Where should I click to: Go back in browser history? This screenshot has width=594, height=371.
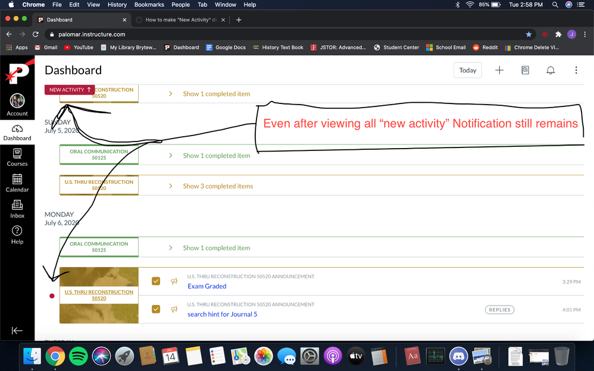[x=9, y=34]
